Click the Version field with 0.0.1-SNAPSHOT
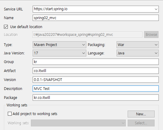This screenshot has width=163, height=130. coord(96,79)
